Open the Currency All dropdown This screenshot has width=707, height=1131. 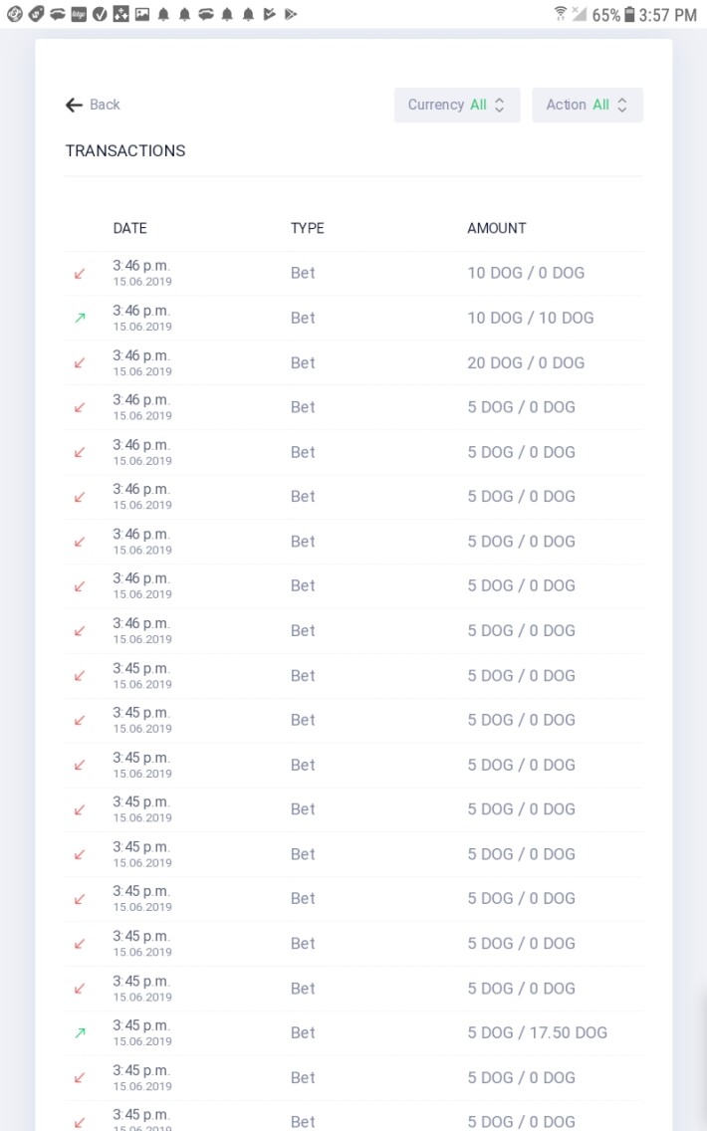point(457,106)
